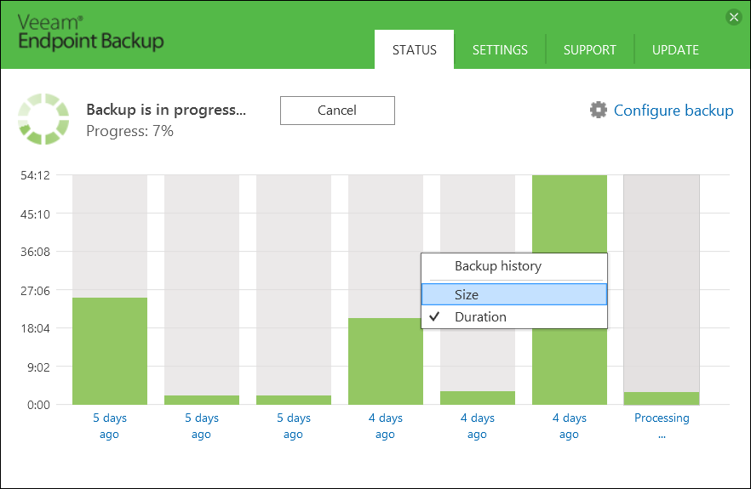Screen dimensions: 751x489
Task: Go to the Update tab
Action: tap(675, 49)
